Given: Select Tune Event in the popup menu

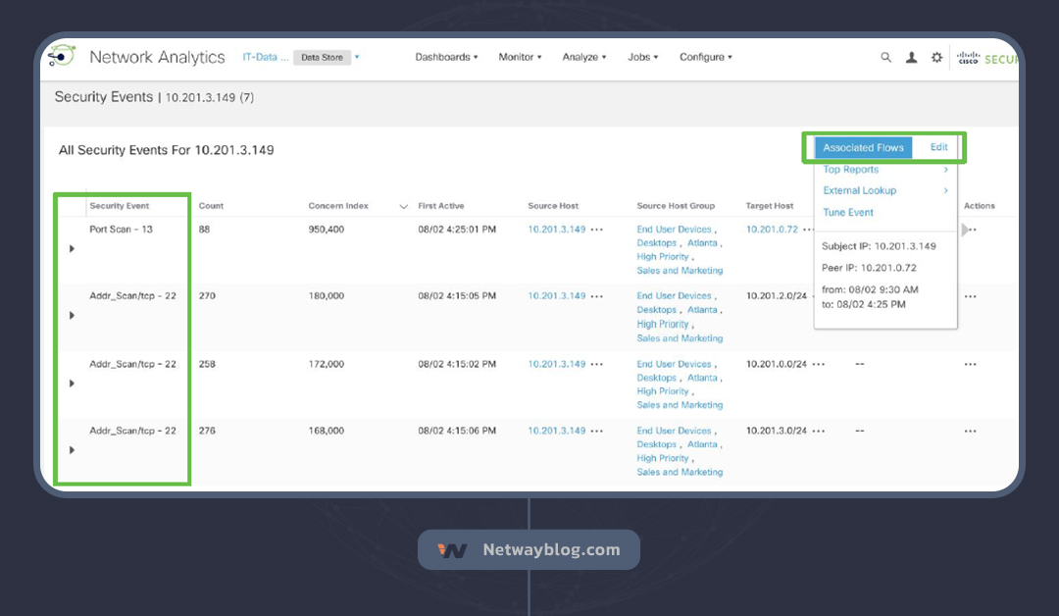Looking at the screenshot, I should [848, 212].
